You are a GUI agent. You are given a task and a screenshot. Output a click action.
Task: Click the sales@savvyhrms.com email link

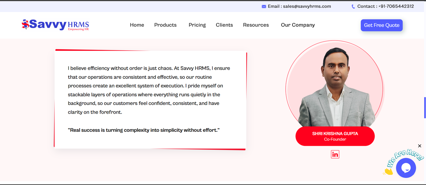point(307,6)
